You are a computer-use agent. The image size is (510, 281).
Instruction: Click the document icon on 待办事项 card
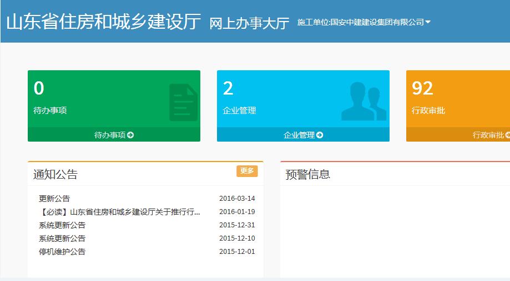[183, 102]
